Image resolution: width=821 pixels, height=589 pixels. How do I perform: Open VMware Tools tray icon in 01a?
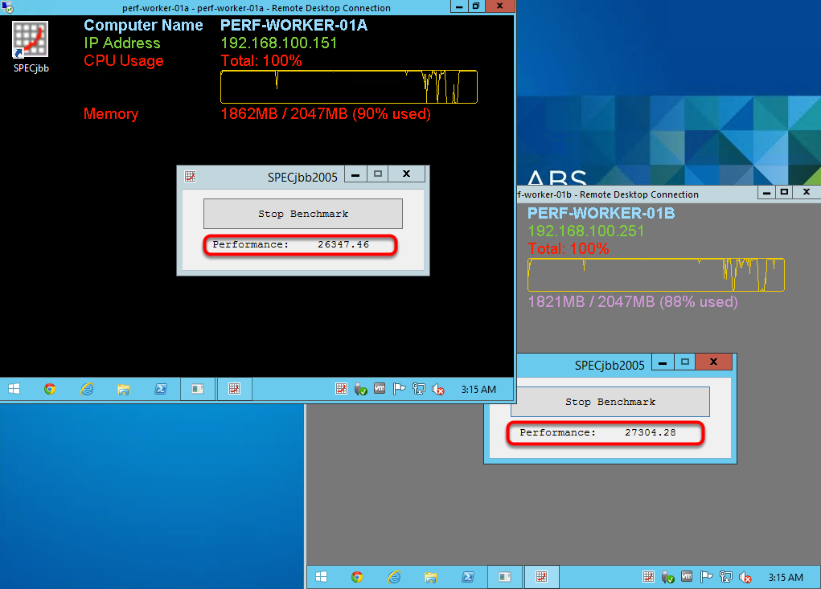[x=380, y=389]
